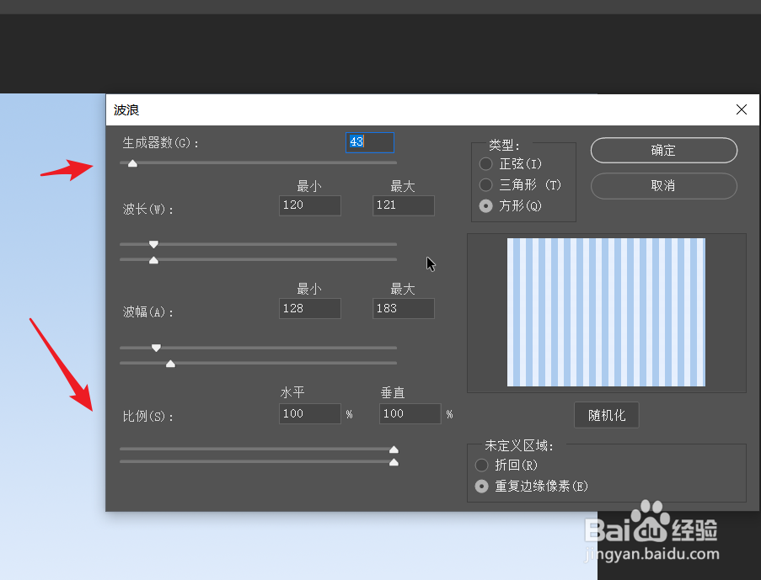This screenshot has width=761, height=580.
Task: Click the 波长 maximum slider handle
Action: tap(153, 260)
